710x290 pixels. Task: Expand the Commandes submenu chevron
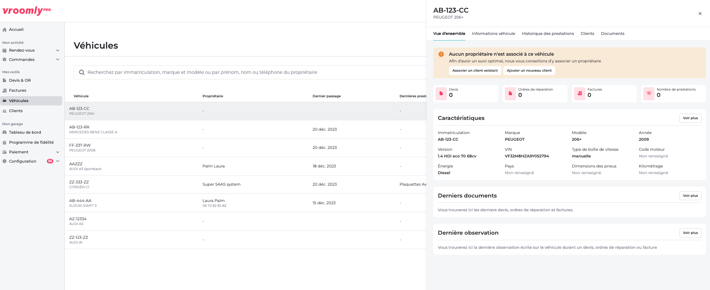(x=58, y=59)
